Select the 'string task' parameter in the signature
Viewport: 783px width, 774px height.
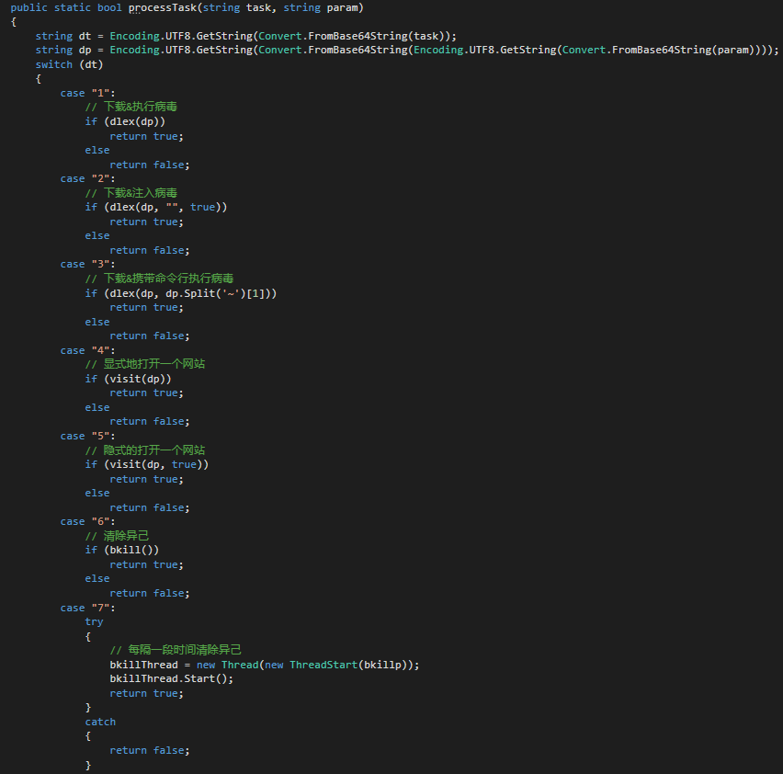click(236, 8)
